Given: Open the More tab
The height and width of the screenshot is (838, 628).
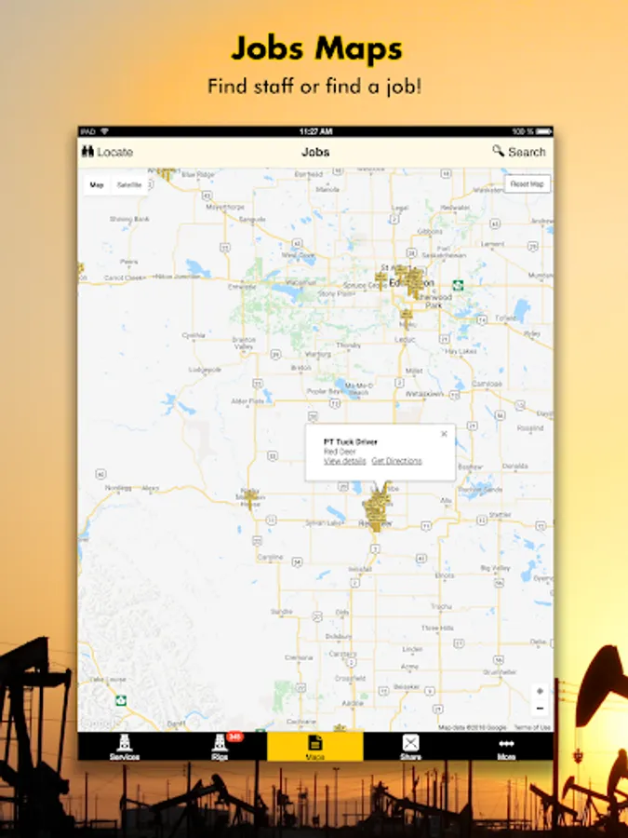Looking at the screenshot, I should [506, 749].
